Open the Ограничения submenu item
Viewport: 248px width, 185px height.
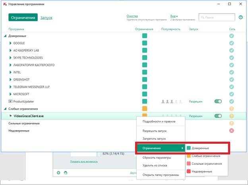pyautogui.click(x=161, y=148)
